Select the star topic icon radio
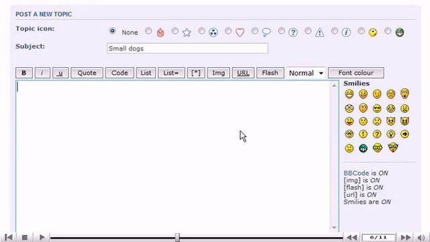This screenshot has height=242, width=430. (x=175, y=31)
